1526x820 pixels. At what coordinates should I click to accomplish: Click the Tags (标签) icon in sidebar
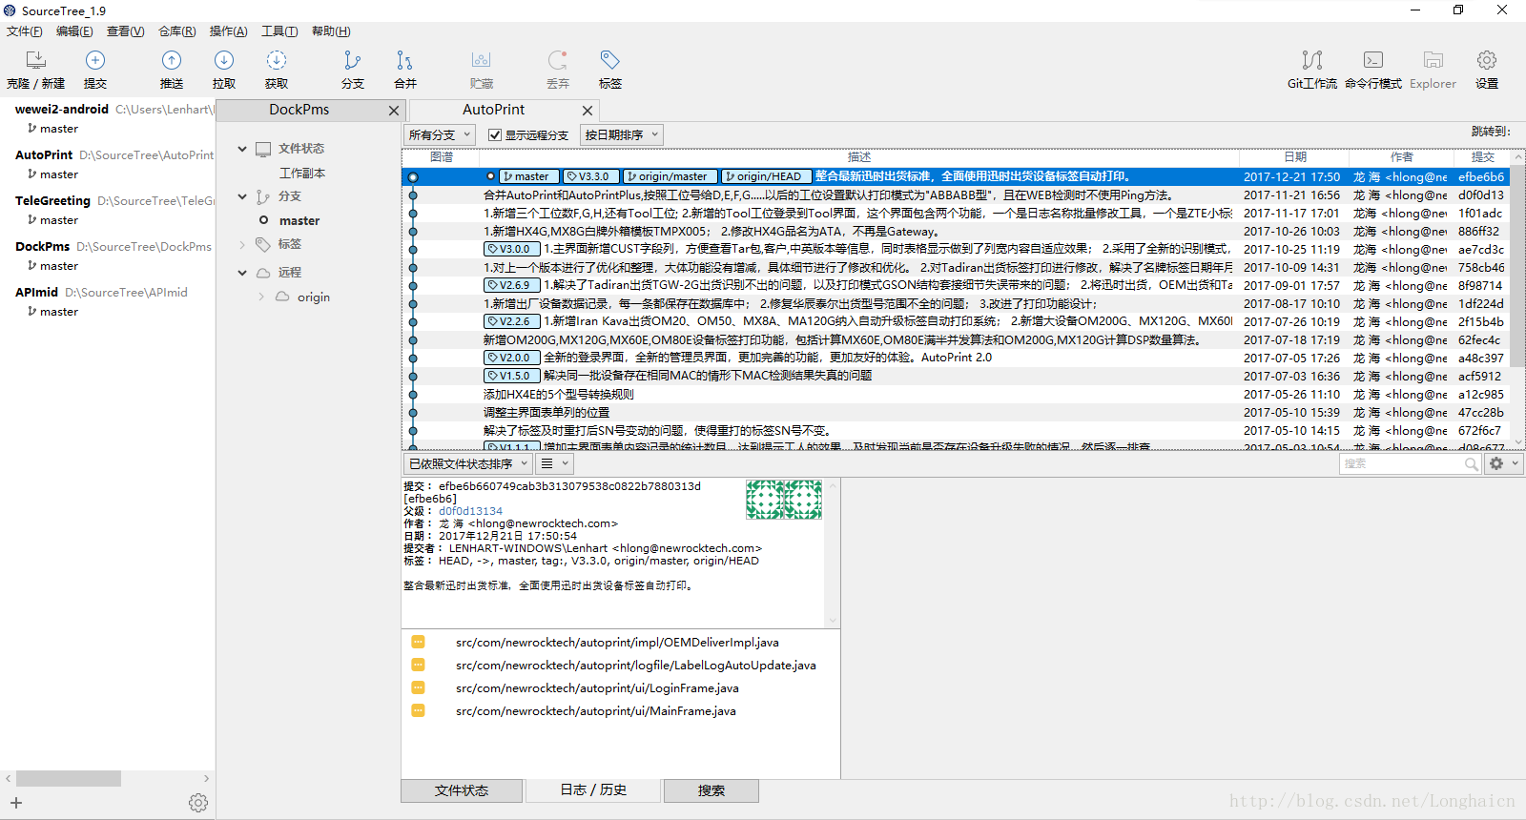[264, 245]
